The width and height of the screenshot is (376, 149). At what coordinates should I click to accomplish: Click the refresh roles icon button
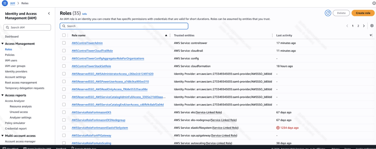coord(328,13)
